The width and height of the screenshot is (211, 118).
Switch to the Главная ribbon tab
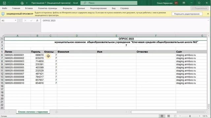point(16,8)
